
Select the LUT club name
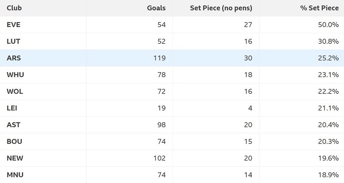coord(13,41)
